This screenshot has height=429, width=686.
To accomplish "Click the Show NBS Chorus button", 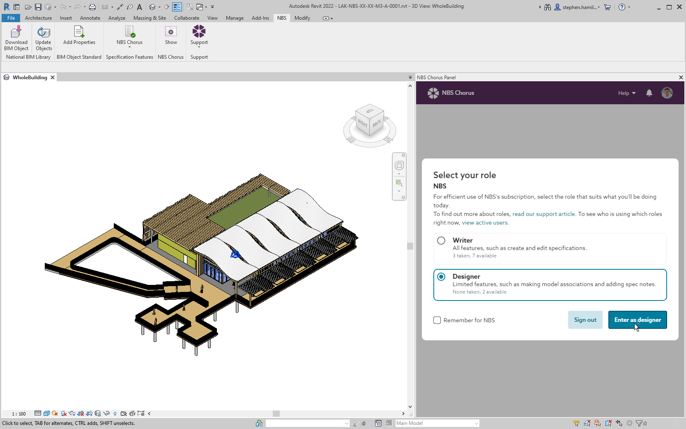I will click(x=171, y=36).
